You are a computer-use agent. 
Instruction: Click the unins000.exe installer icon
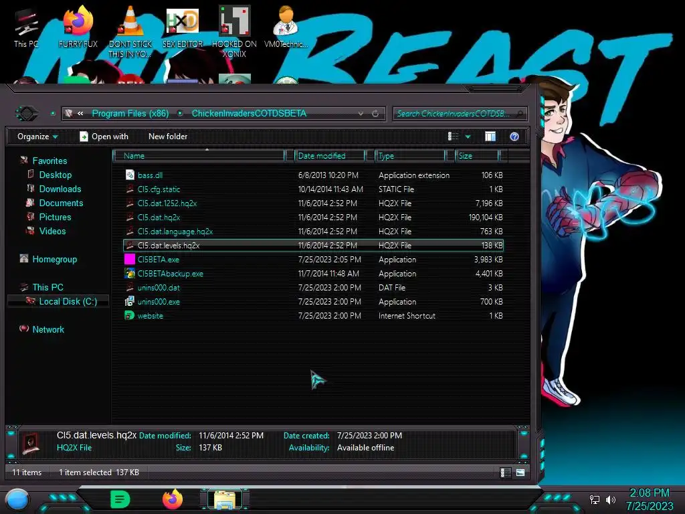(x=129, y=302)
